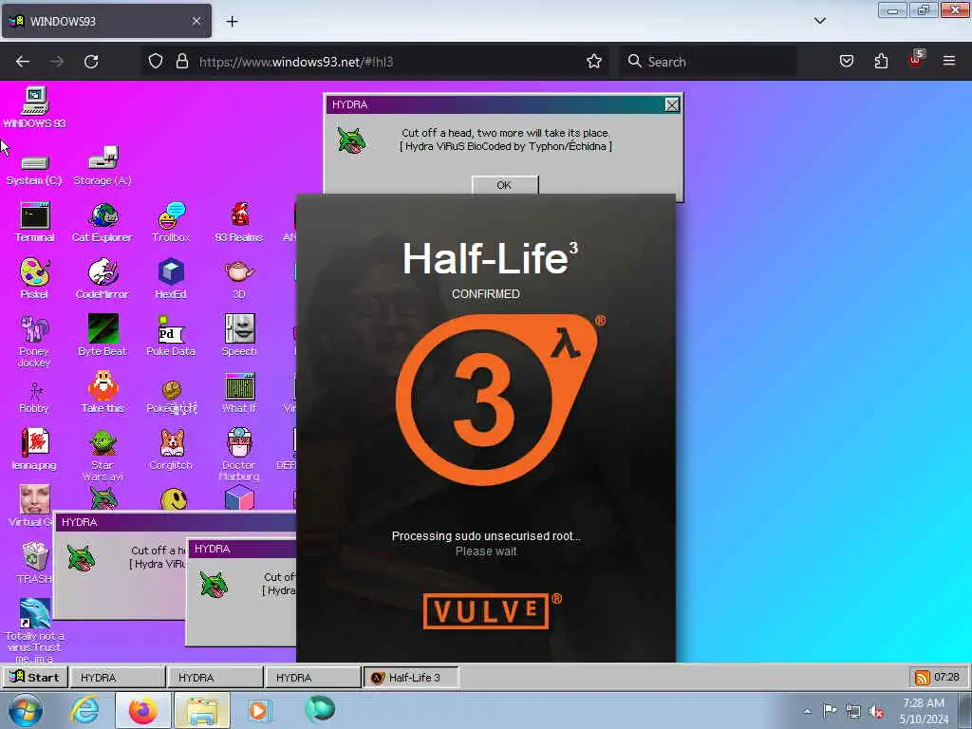Click the muted volume tray icon
Screen dimensions: 972x729
(876, 712)
